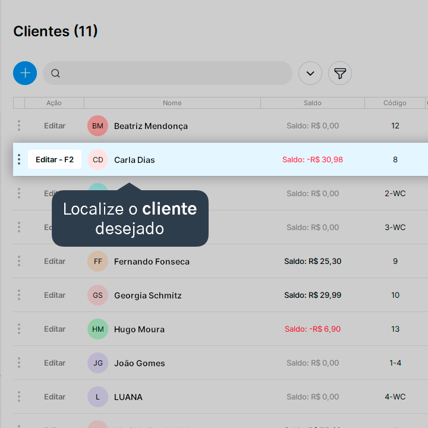Click Editar for Hugo Moura
Viewport: 428px width, 428px height.
coord(55,329)
